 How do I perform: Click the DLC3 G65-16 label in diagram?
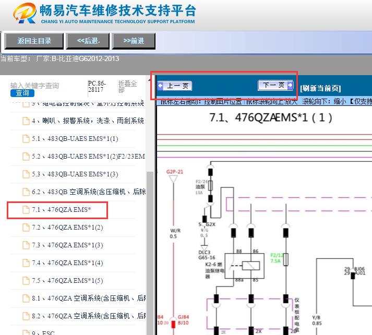[x=207, y=255]
